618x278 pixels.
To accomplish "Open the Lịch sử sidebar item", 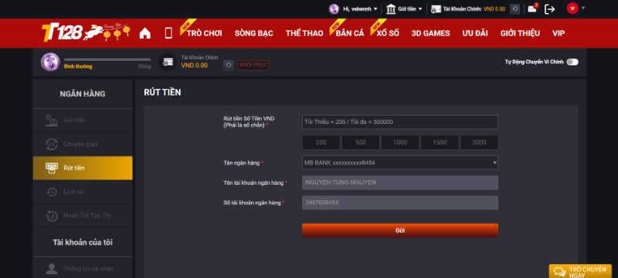I will pyautogui.click(x=83, y=192).
